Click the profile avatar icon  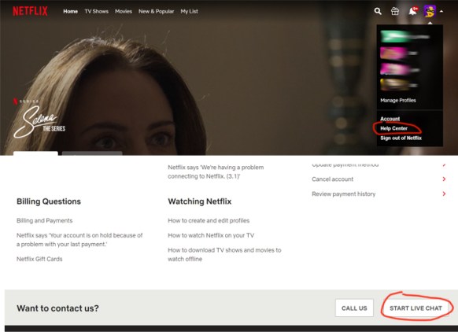click(430, 11)
